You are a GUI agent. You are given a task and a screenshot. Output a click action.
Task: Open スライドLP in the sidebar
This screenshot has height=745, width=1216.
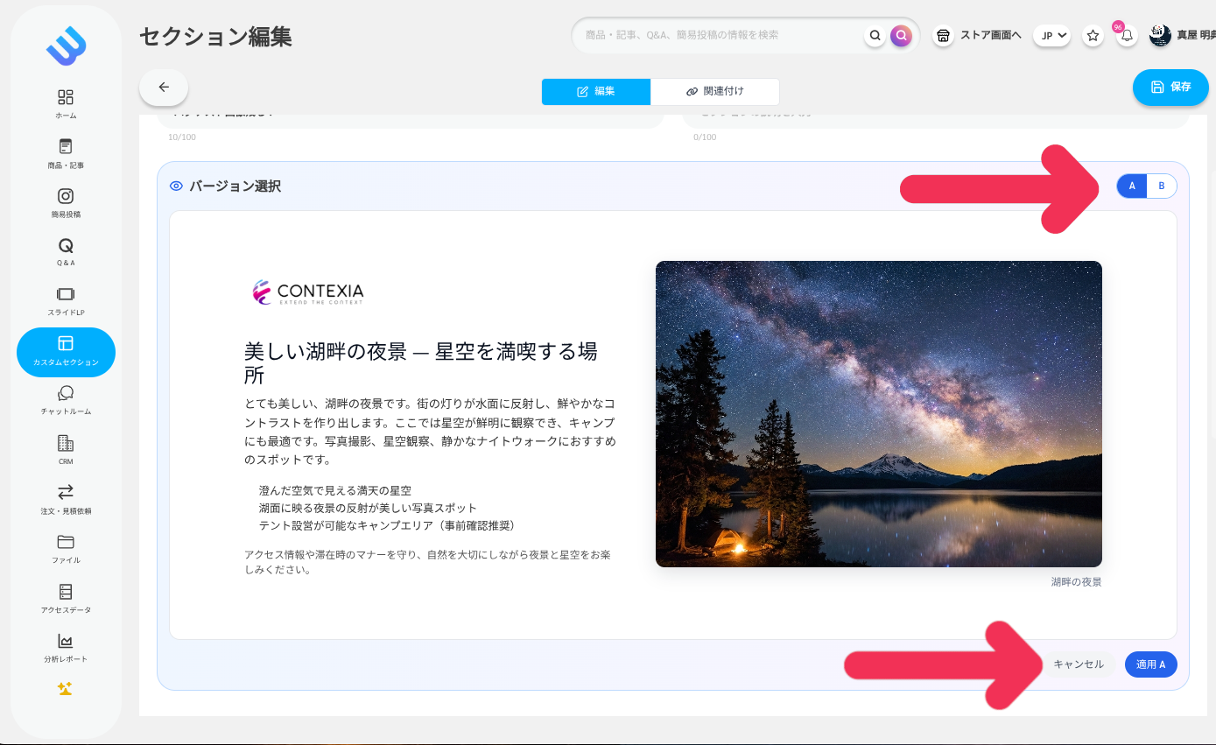coord(66,302)
